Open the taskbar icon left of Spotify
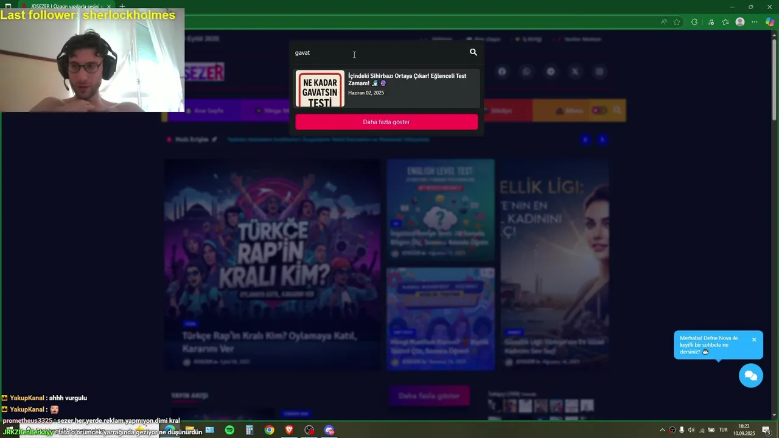The image size is (779, 438). [x=209, y=430]
